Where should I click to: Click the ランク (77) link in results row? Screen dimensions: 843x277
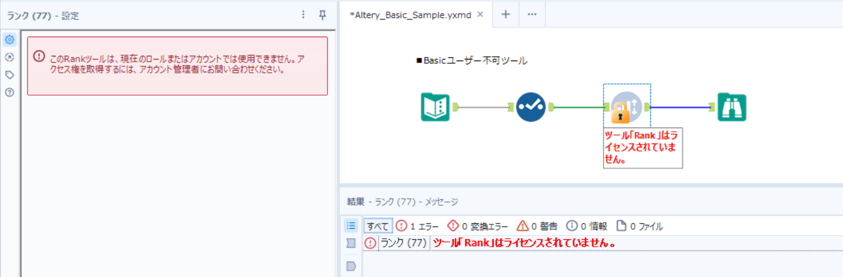[404, 243]
